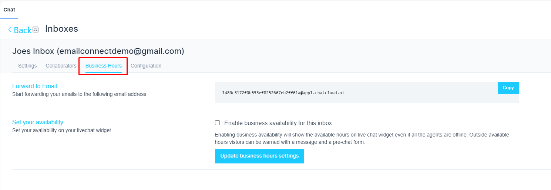Image resolution: width=551 pixels, height=190 pixels.
Task: Click the 'livechat widget' availability description
Action: (61, 130)
